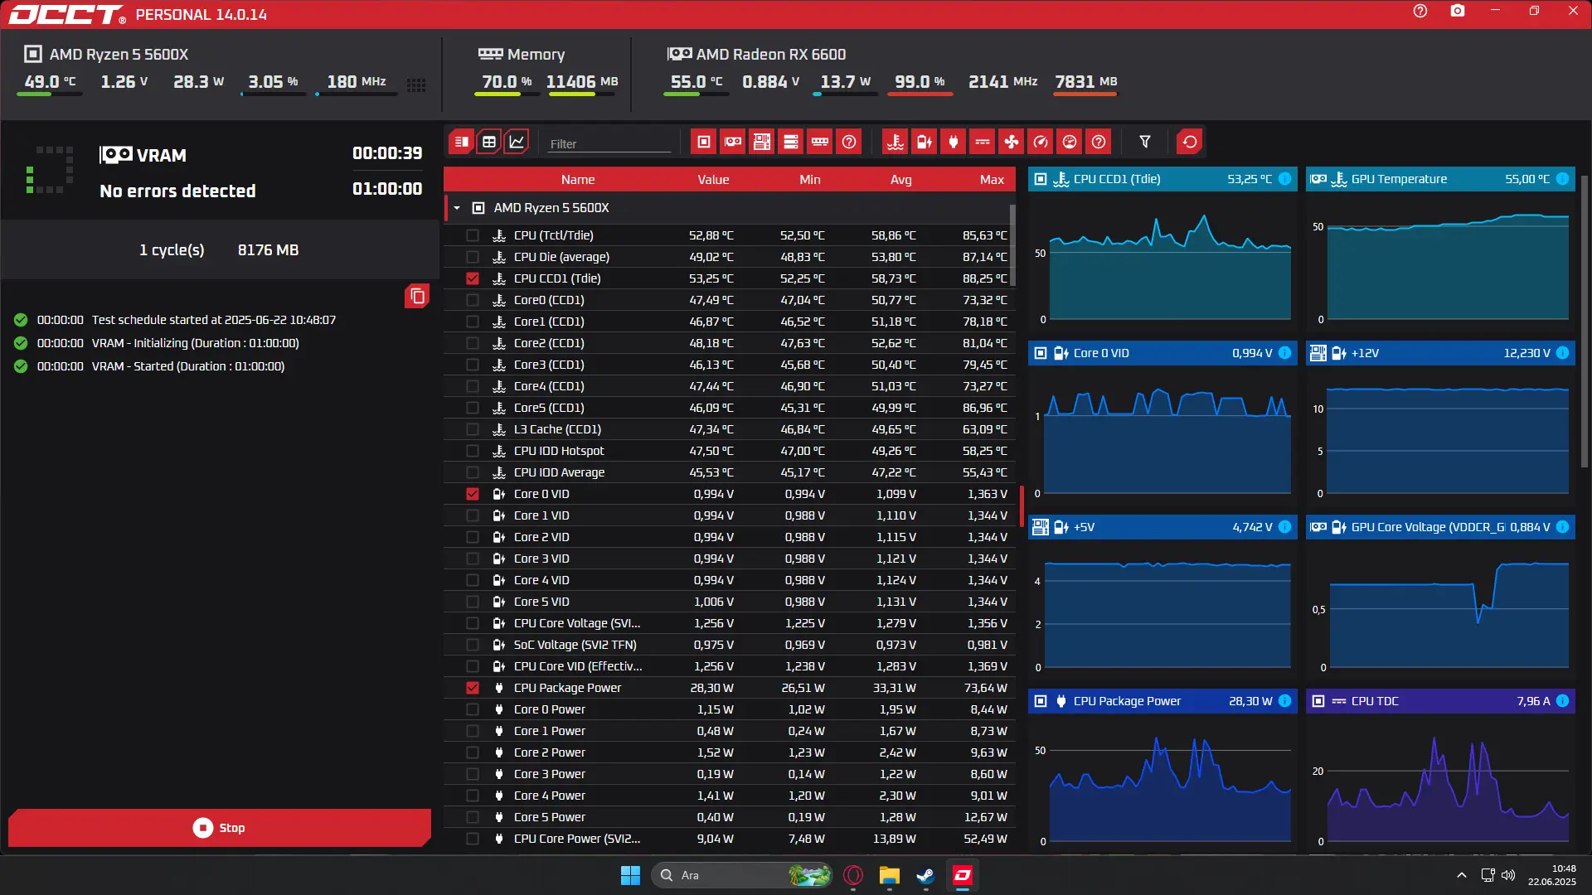Toggle the usage gauge sensor filter
1592x895 pixels.
[1070, 142]
